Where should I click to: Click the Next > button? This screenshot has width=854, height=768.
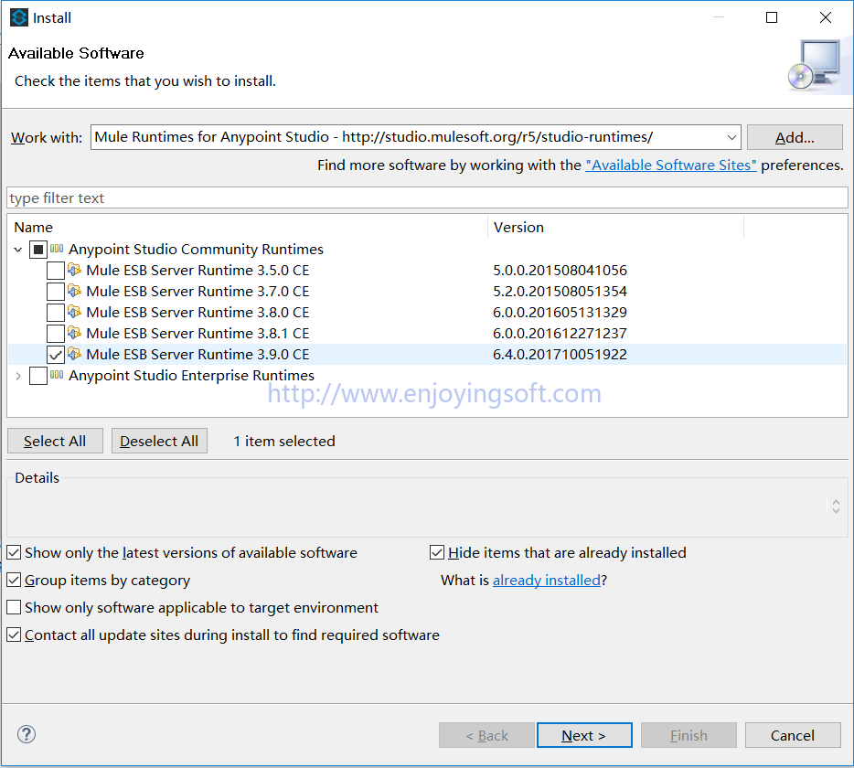[x=584, y=735]
